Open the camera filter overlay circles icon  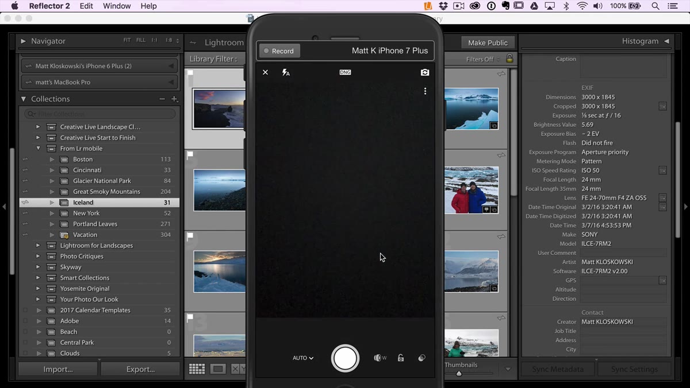tap(421, 358)
